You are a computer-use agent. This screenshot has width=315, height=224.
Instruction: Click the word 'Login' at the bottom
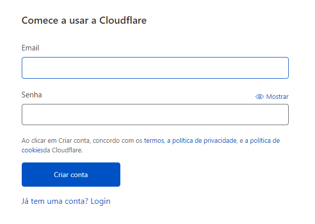click(101, 201)
